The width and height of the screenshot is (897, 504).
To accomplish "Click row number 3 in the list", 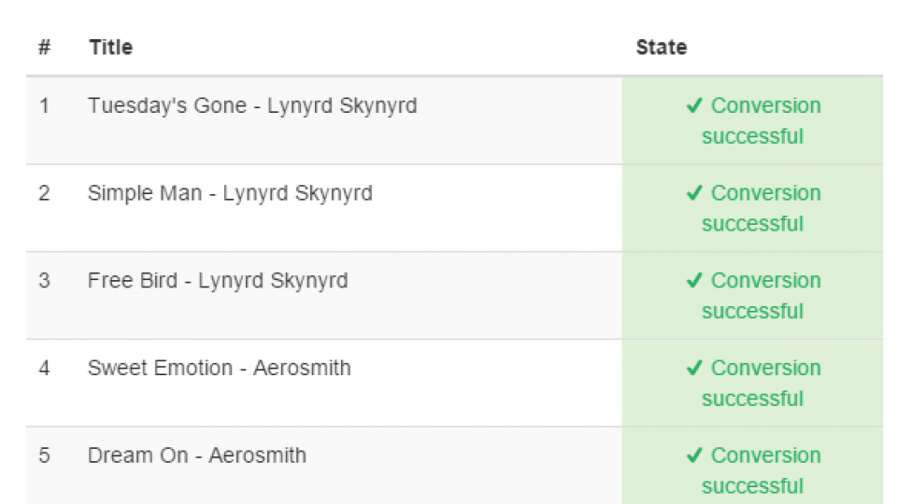I will (44, 281).
